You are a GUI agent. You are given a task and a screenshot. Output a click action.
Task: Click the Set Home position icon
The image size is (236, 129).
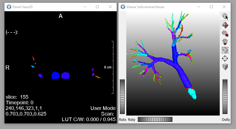coord(225,42)
